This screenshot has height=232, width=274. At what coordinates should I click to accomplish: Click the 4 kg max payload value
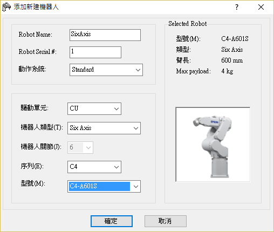click(227, 71)
